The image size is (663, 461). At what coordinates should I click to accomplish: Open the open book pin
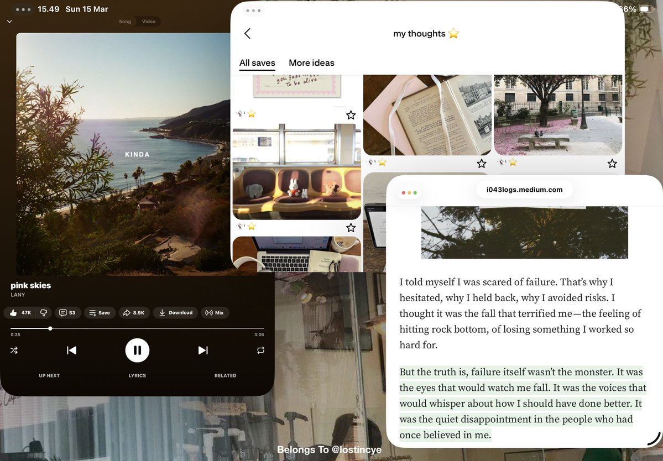(427, 115)
